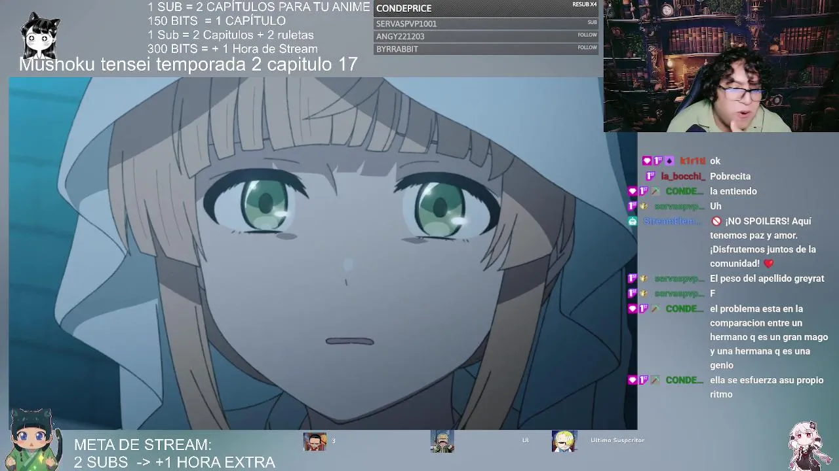This screenshot has width=839, height=471.
Task: Click FOLLOW tag on ANGY221203 row
Action: pos(587,35)
